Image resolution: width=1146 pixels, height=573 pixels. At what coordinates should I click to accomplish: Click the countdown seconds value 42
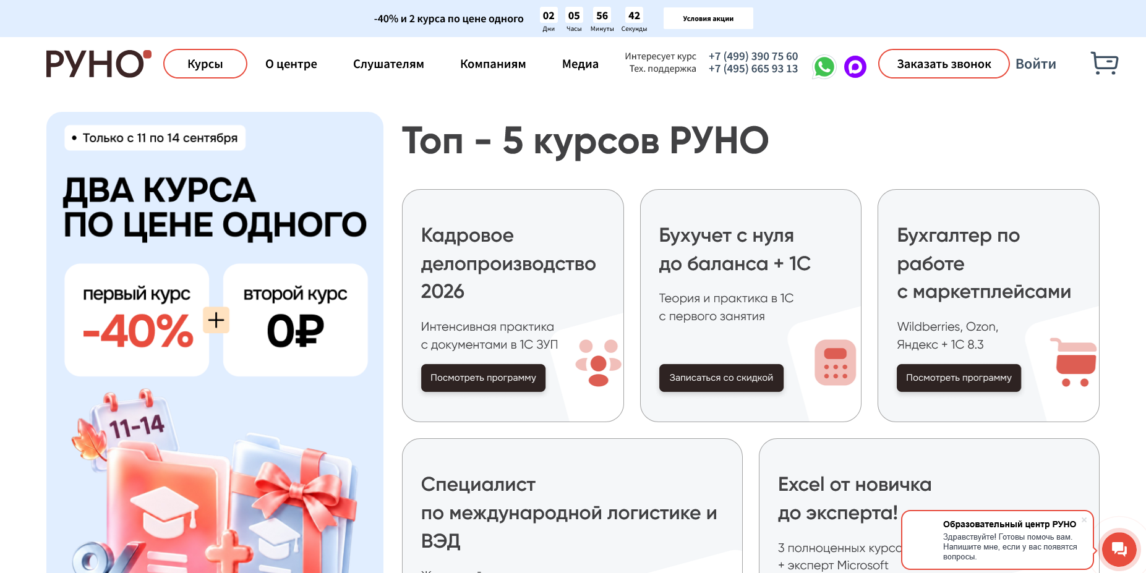tap(634, 15)
